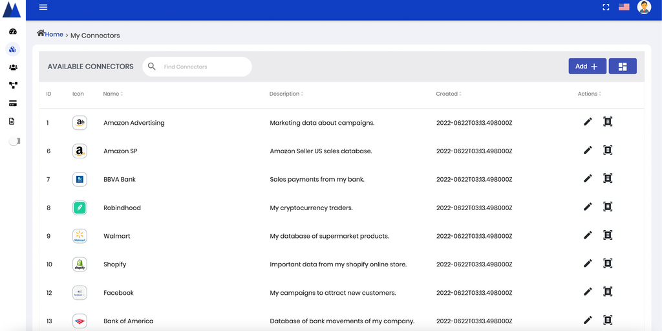Viewport: 662px width, 331px height.
Task: Open the billing card sidebar icon
Action: point(12,103)
